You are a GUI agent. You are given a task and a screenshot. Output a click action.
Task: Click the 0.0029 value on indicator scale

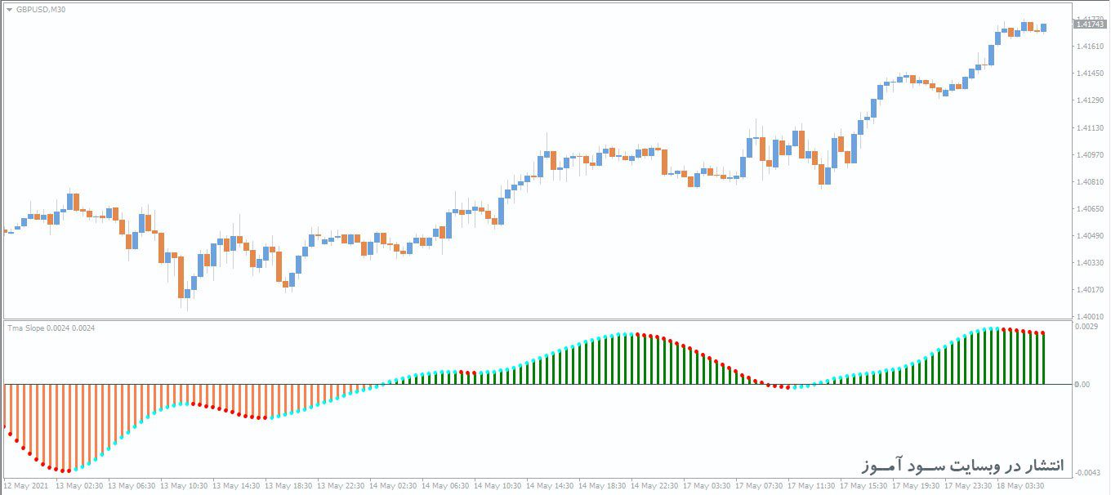coord(1088,324)
